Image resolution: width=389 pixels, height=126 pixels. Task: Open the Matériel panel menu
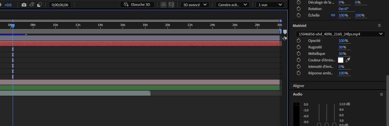coord(379,25)
